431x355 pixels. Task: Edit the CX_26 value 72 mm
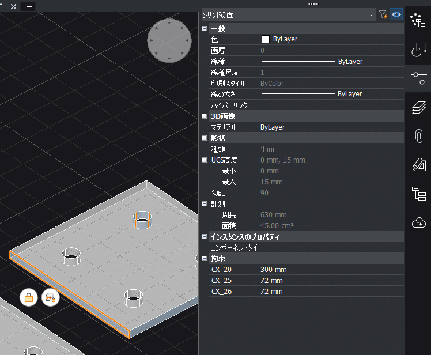[331, 292]
